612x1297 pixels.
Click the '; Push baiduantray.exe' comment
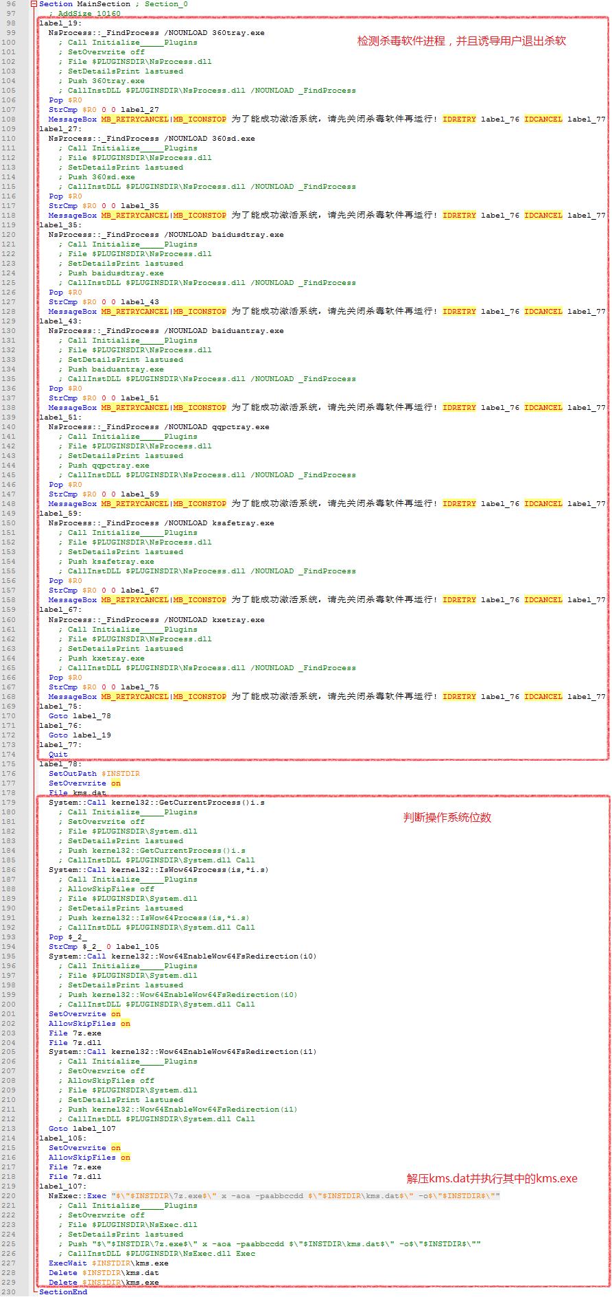(x=111, y=369)
